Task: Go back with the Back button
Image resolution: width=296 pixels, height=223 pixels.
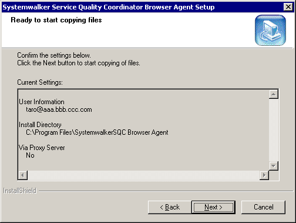Action: click(x=170, y=207)
